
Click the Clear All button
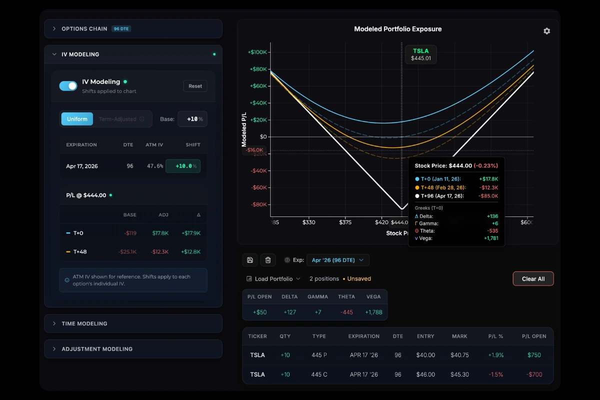coord(533,278)
